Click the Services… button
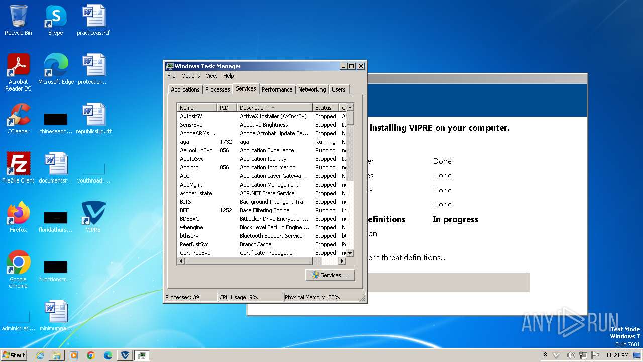Viewport: 643px width, 362px height. 330,275
